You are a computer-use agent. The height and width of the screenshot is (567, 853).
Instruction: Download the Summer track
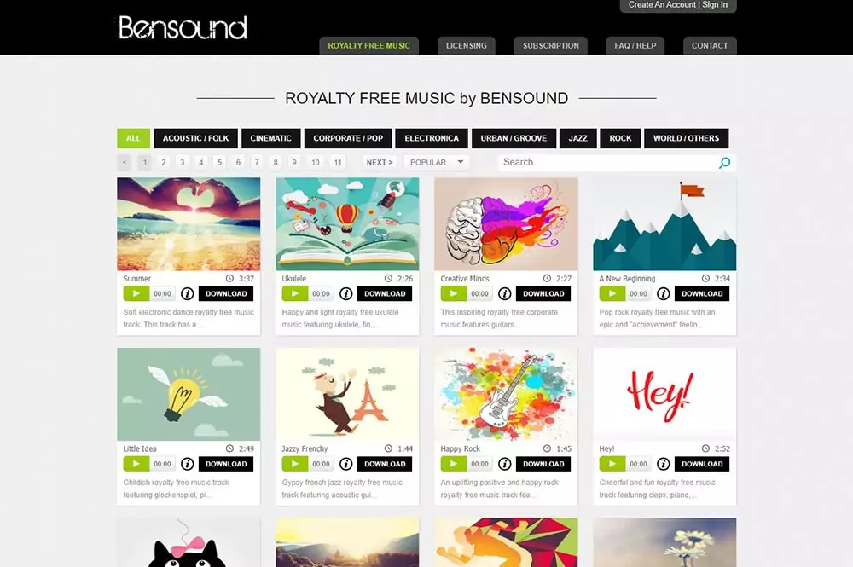(226, 293)
